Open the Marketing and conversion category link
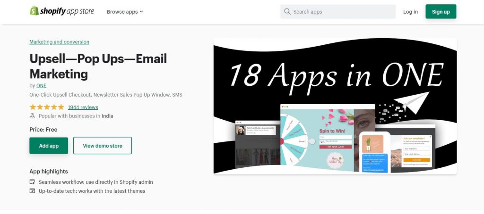Screen dimensions: 484x214 [x=59, y=42]
